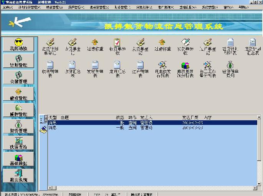263x196 pixels.
Task: Open 基础数据 menu in menu bar
Action: click(188, 7)
